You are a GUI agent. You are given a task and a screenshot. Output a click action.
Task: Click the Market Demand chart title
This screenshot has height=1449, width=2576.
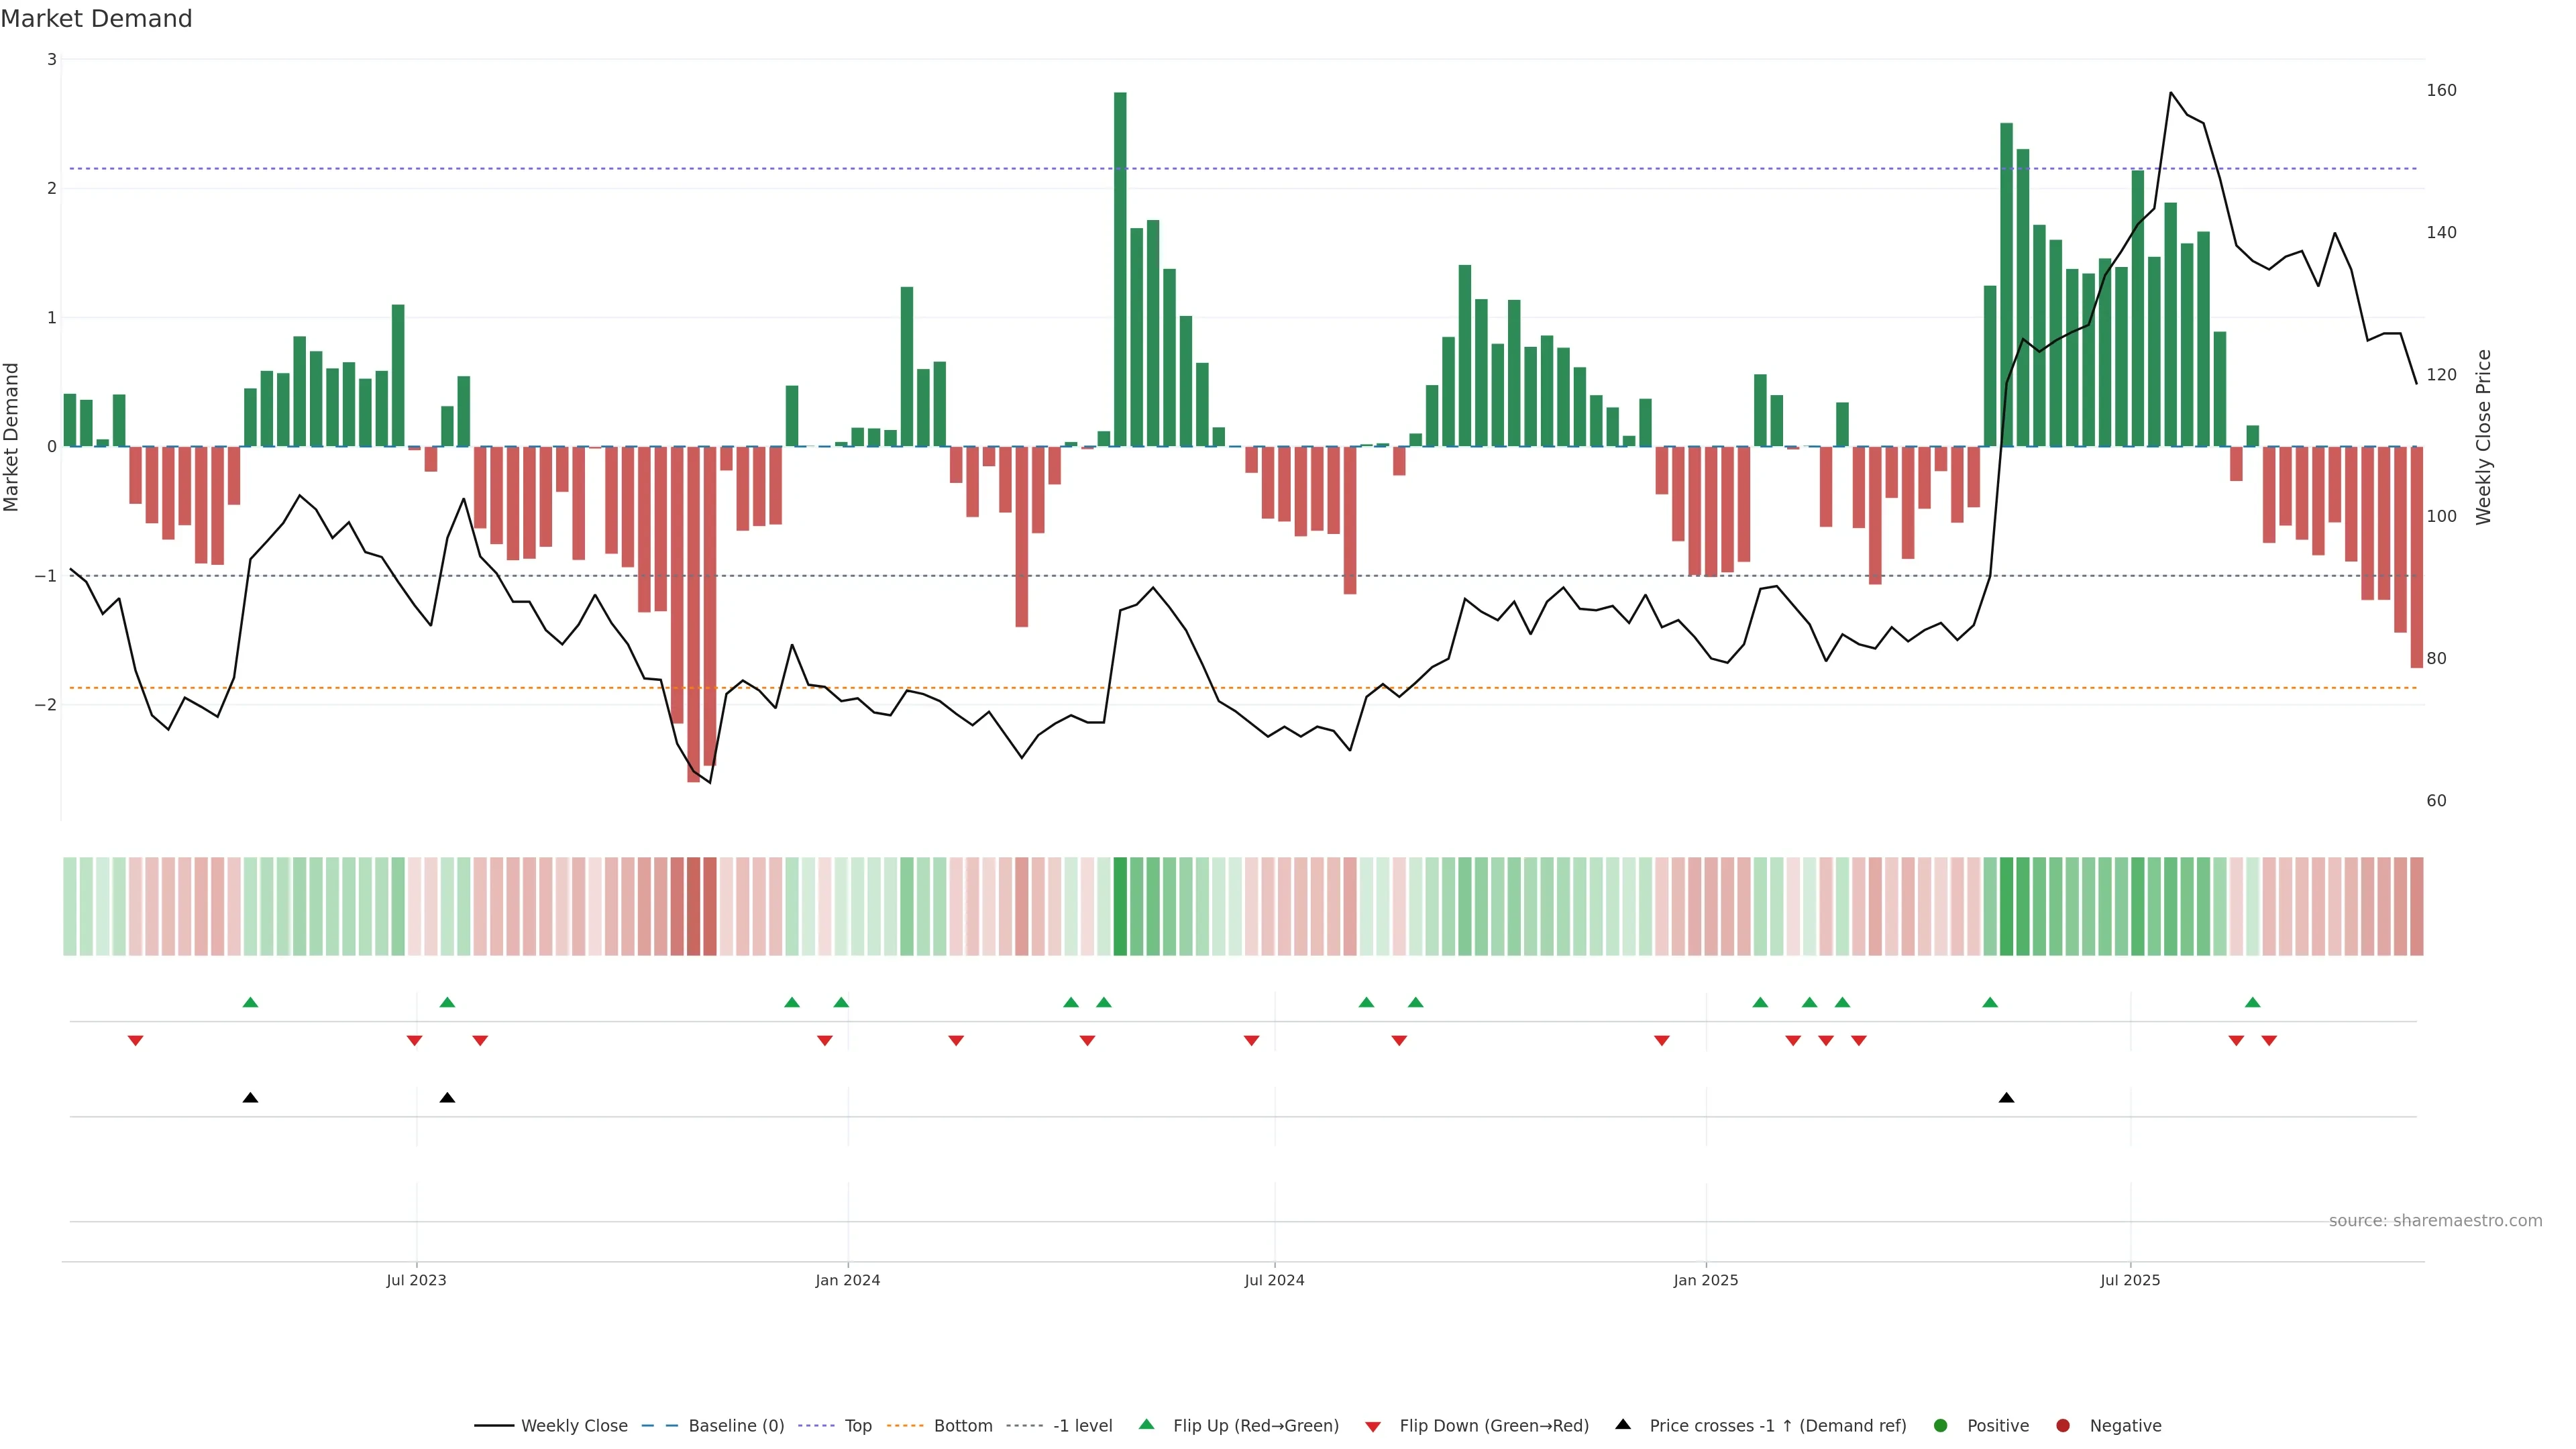pyautogui.click(x=96, y=19)
